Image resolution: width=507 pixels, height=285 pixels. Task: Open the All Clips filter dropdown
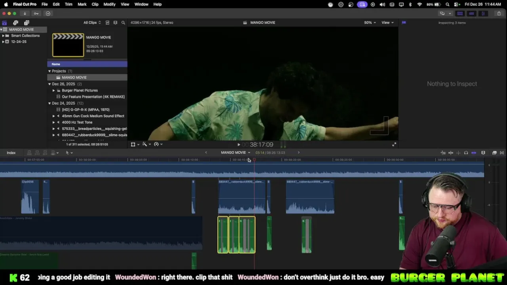92,23
